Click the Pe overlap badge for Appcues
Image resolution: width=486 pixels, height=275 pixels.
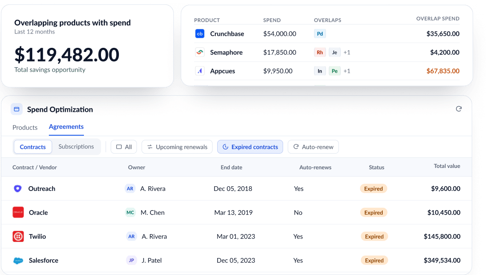tap(335, 71)
